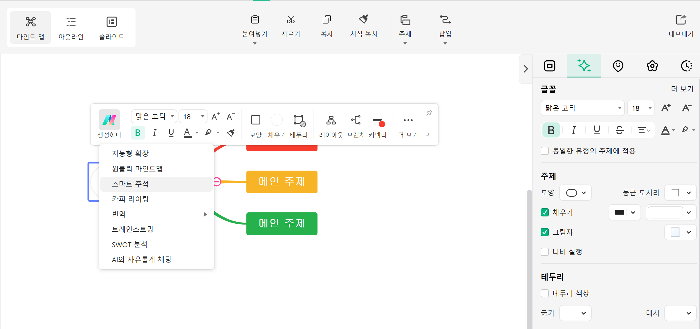Toggle bold in floating toolbar
This screenshot has height=329, width=700.
tap(138, 133)
